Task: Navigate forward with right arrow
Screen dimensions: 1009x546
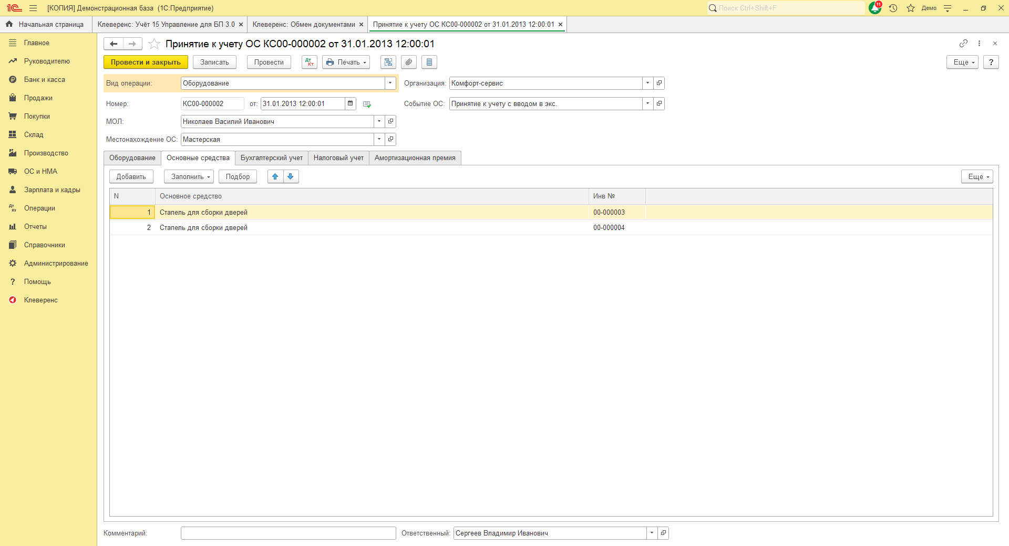Action: tap(132, 44)
